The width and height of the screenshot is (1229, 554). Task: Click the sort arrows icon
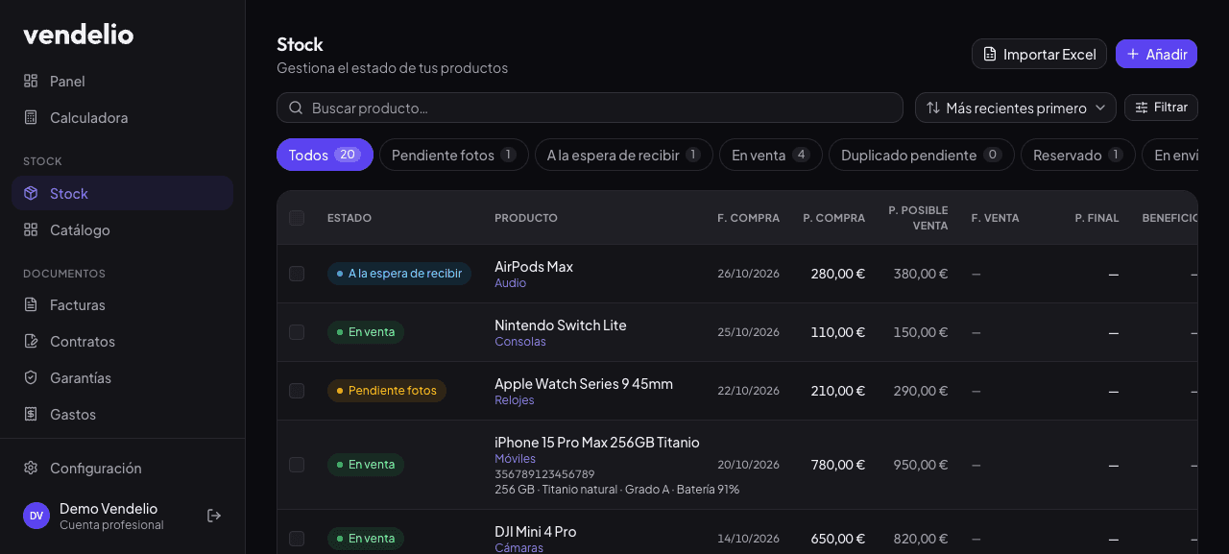tap(933, 108)
